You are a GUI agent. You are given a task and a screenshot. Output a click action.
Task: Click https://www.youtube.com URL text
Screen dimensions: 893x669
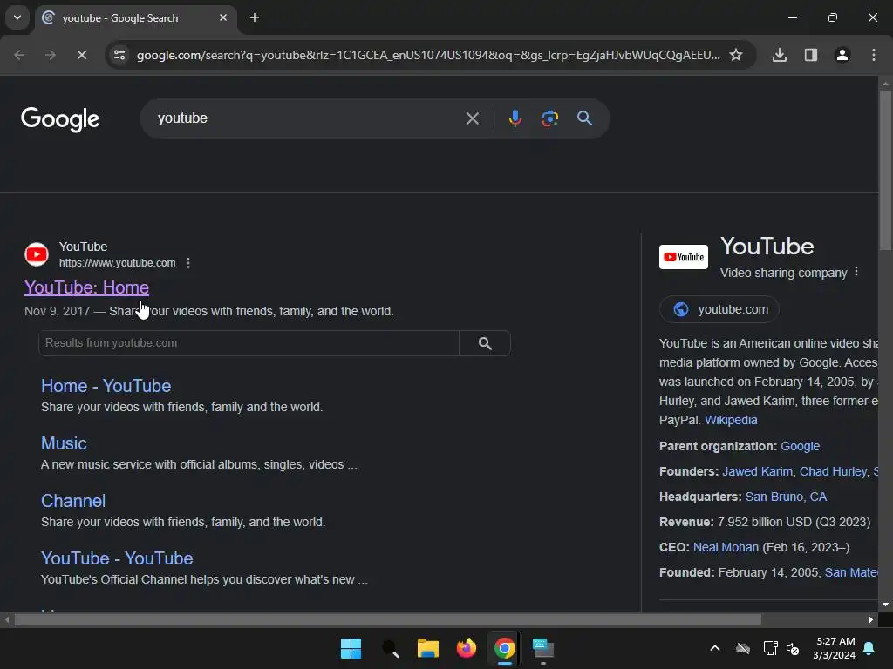click(x=118, y=263)
